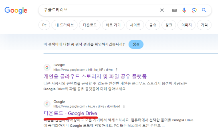Open three-dot menu for drive download result
218x134 pixels.
coord(124,106)
